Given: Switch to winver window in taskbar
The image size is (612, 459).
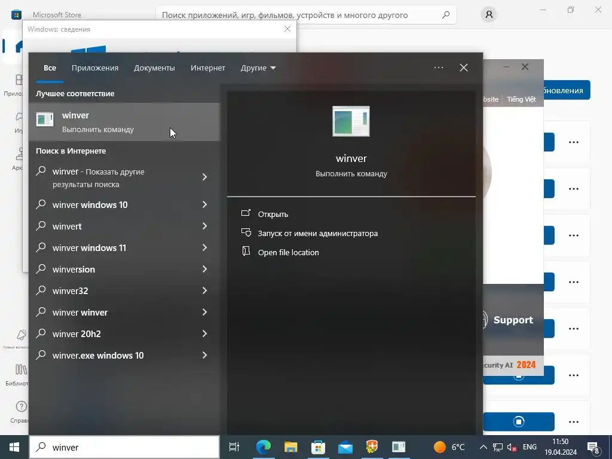Looking at the screenshot, I should [x=399, y=447].
